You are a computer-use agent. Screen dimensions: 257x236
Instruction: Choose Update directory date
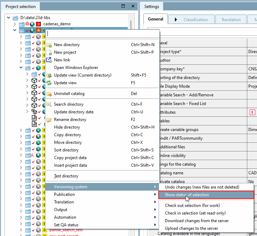102,112
